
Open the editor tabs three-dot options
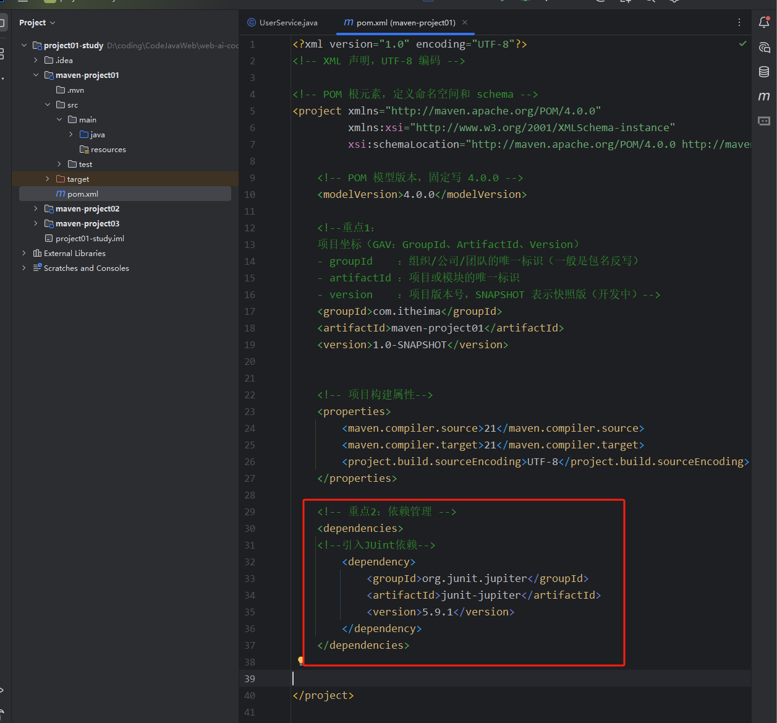coord(739,22)
